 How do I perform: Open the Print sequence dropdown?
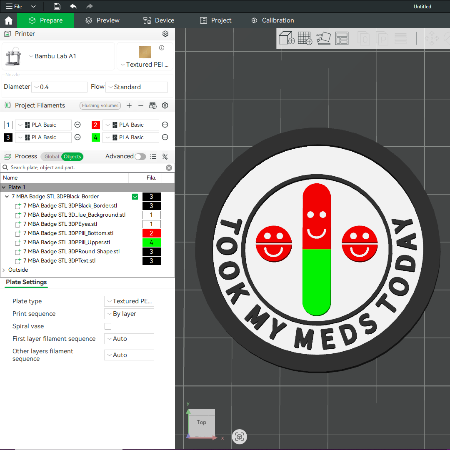(x=129, y=314)
